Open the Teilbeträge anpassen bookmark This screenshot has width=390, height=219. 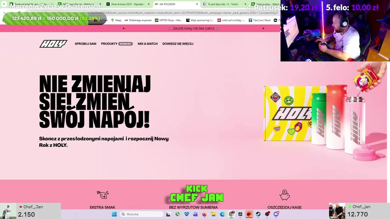click(138, 20)
